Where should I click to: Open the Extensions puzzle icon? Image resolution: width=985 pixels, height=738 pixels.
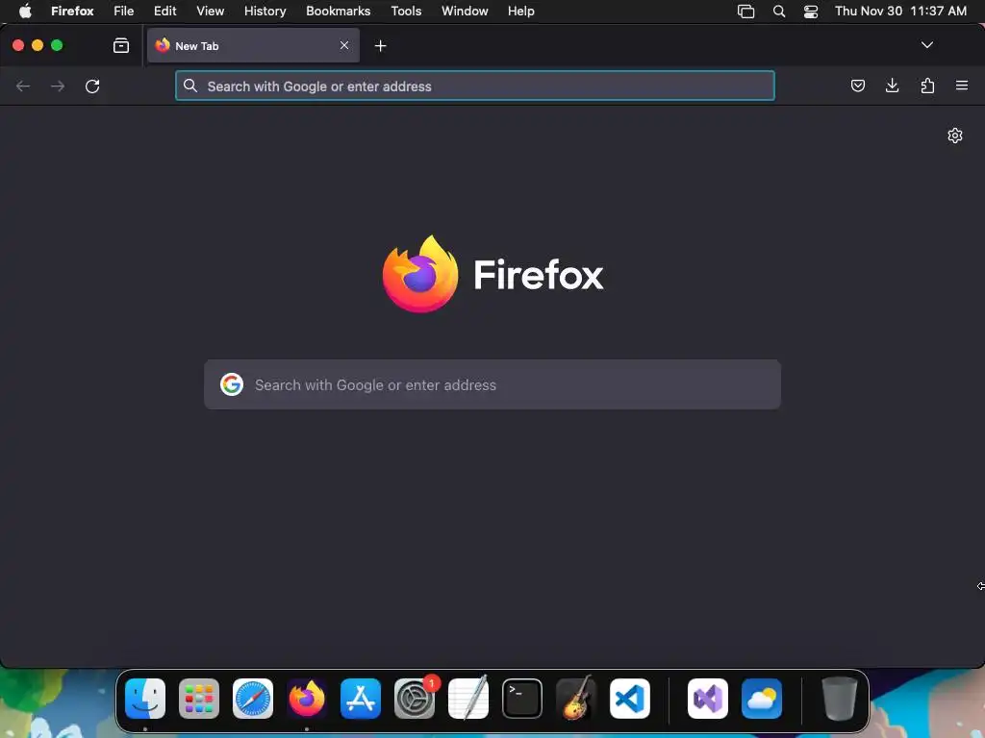(927, 86)
